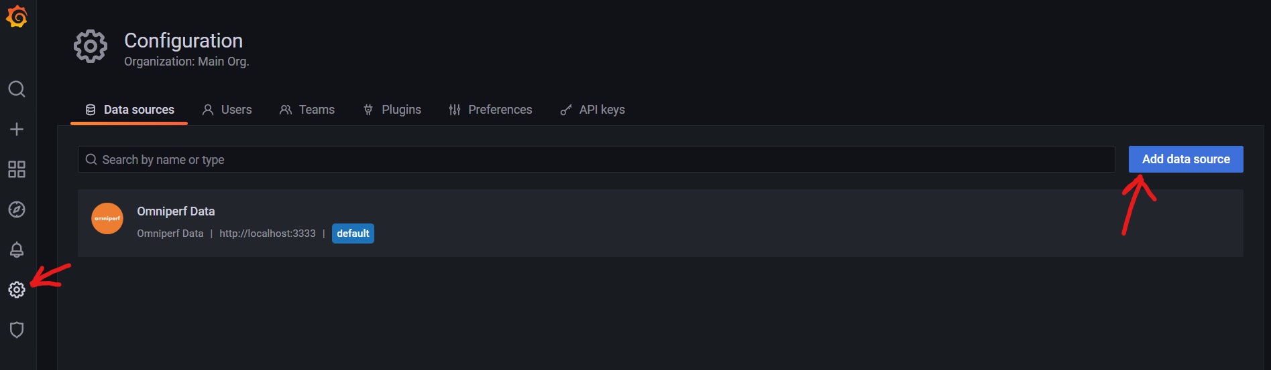Click the plus Create icon
This screenshot has height=370, width=1271.
click(17, 129)
